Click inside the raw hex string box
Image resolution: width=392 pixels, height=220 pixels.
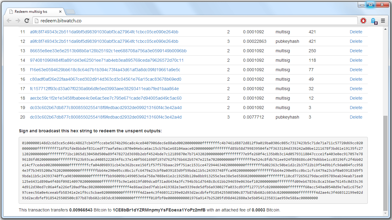[x=193, y=170]
